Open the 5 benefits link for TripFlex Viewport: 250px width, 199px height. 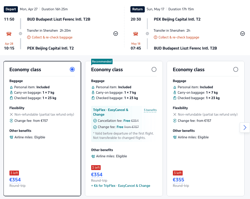[x=150, y=110]
